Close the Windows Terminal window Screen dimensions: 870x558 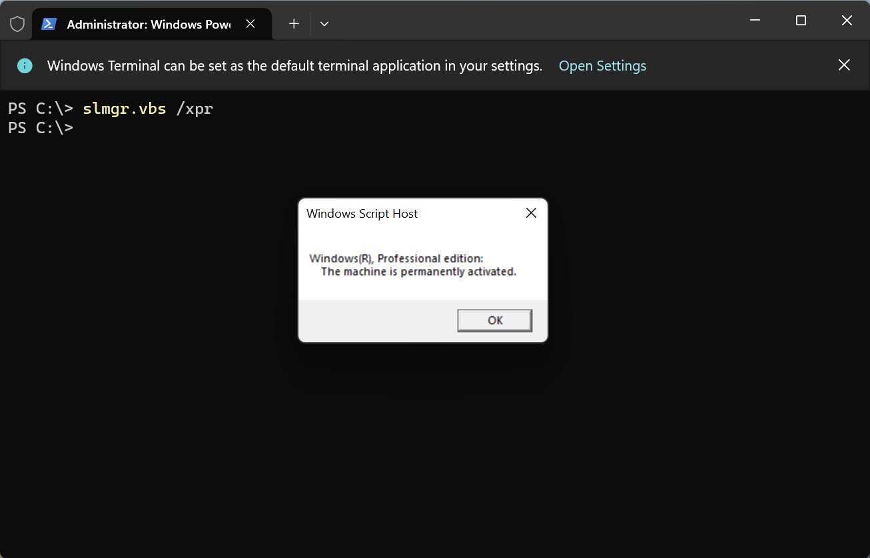click(x=847, y=21)
